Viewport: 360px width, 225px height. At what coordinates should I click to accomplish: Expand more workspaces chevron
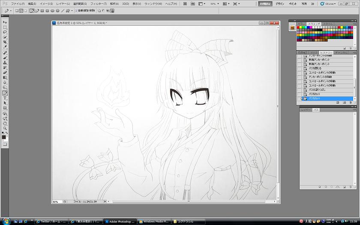312,4
